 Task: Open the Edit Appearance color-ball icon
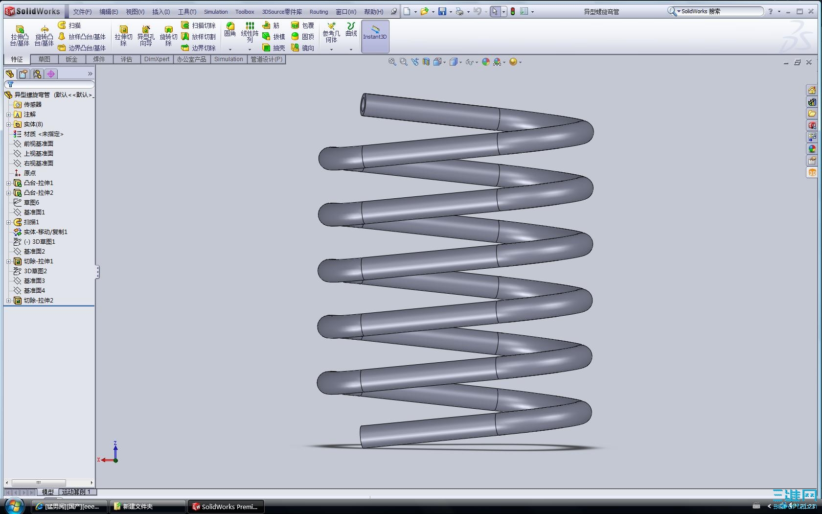[485, 62]
